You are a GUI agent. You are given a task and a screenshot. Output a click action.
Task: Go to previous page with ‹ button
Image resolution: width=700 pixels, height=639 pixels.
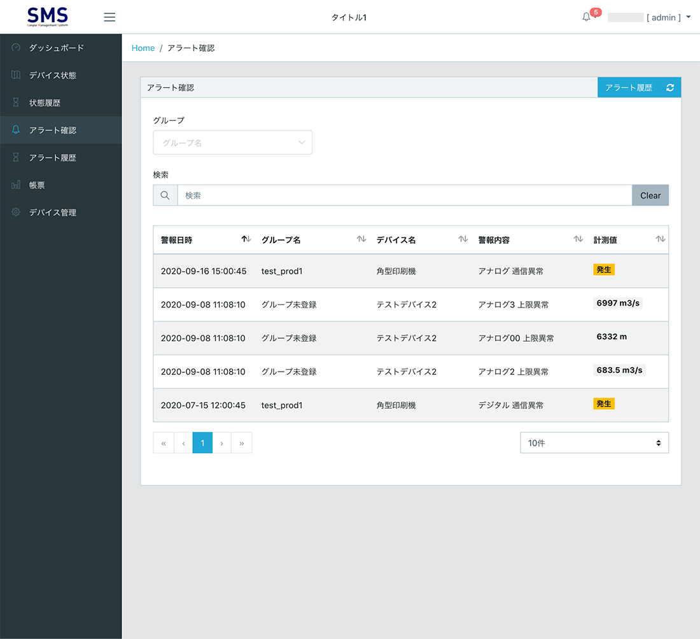pyautogui.click(x=183, y=442)
